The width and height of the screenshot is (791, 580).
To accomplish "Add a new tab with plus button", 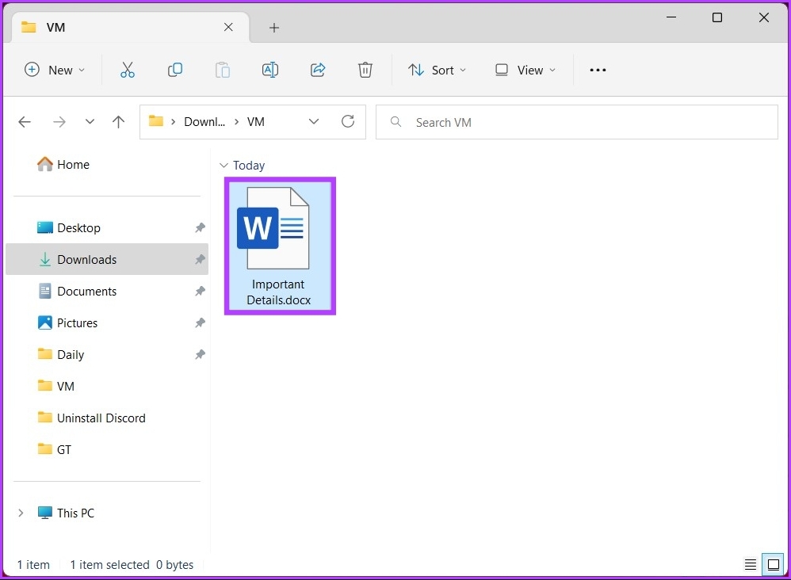I will [274, 28].
